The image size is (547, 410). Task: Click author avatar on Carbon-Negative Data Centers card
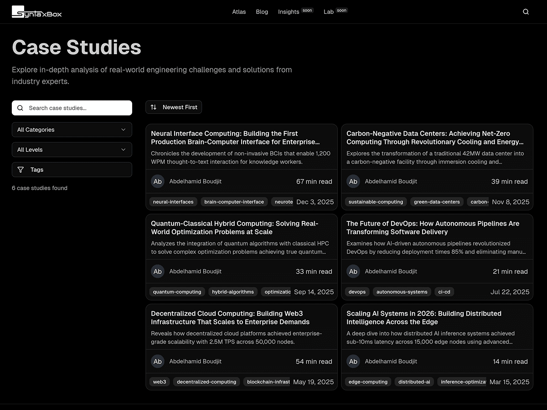click(x=353, y=181)
